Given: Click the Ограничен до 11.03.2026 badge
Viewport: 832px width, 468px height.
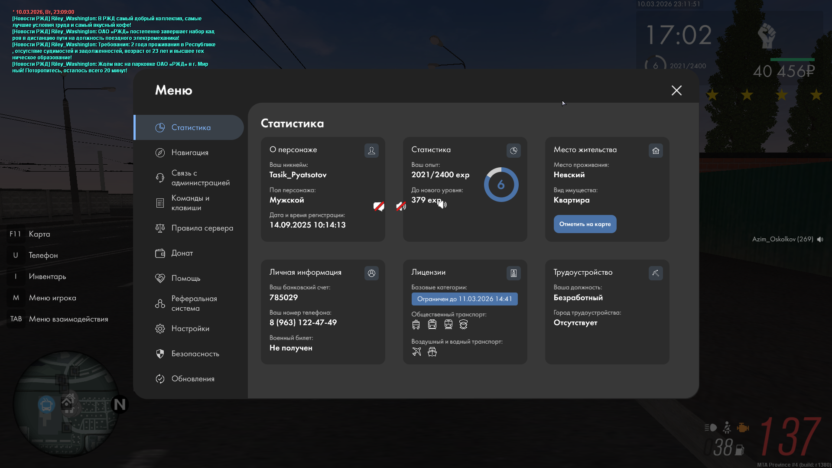Looking at the screenshot, I should tap(465, 299).
